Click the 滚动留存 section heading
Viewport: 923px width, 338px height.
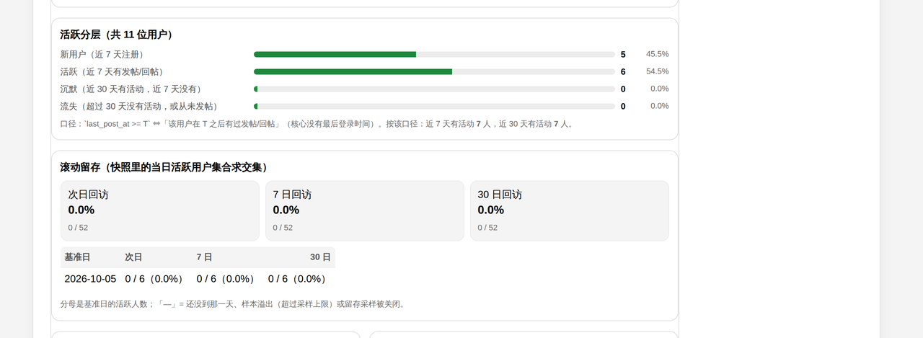(164, 167)
